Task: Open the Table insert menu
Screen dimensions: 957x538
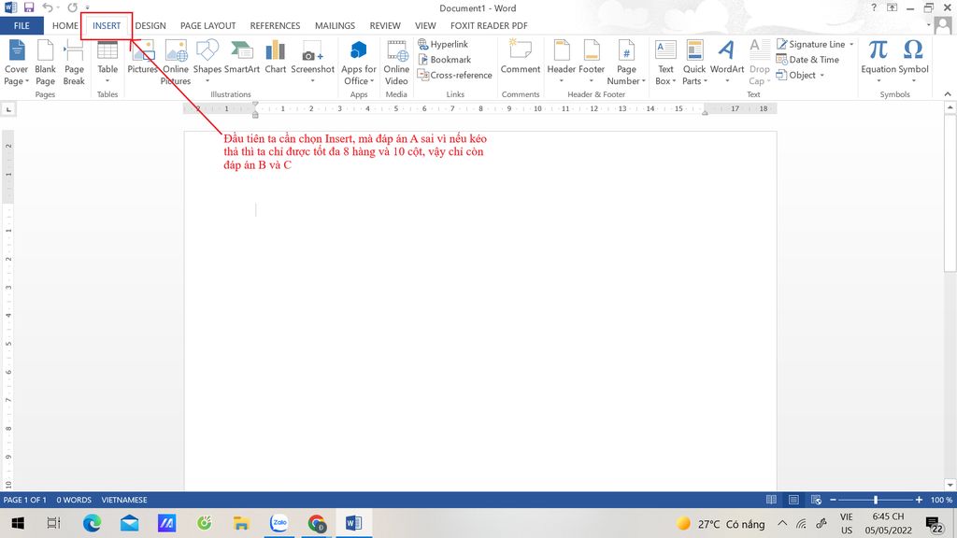Action: point(107,63)
